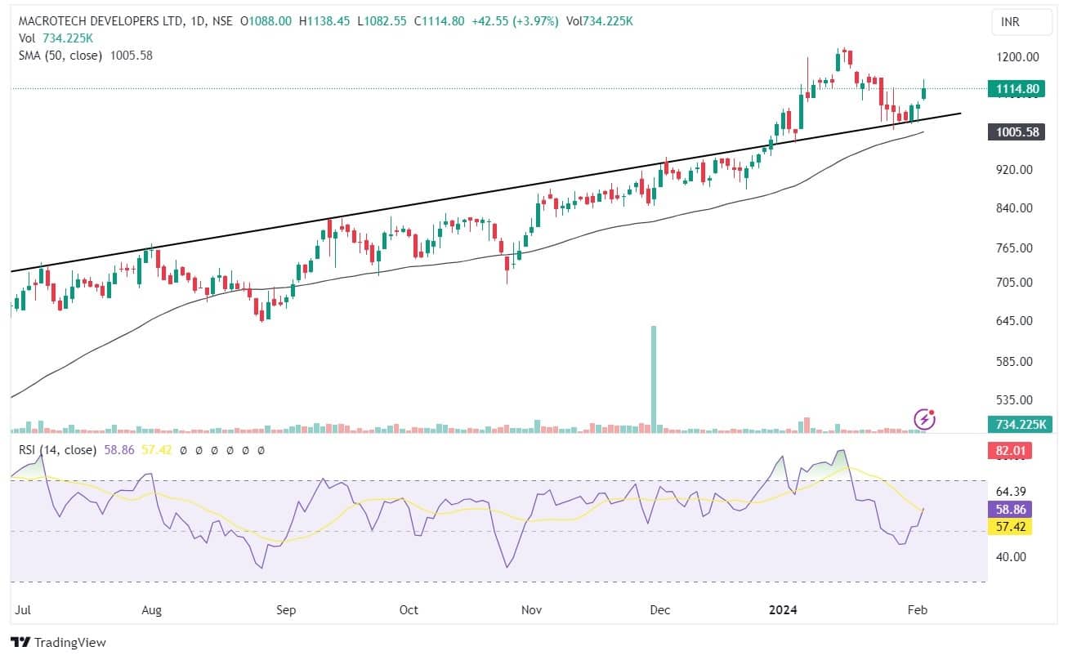Viewport: 1068px width, 660px height.
Task: Click the TradingView logo icon
Action: click(x=20, y=642)
